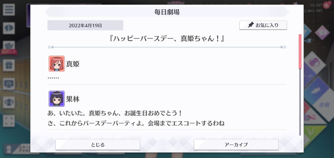Click the 2022年4月19日 date field
This screenshot has width=334, height=158.
click(85, 25)
